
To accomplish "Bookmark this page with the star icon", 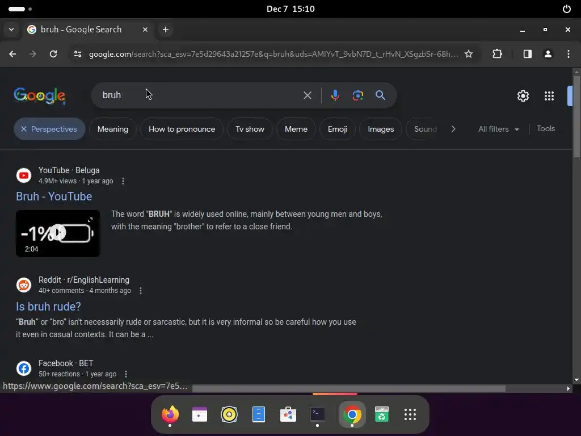I will coord(469,54).
